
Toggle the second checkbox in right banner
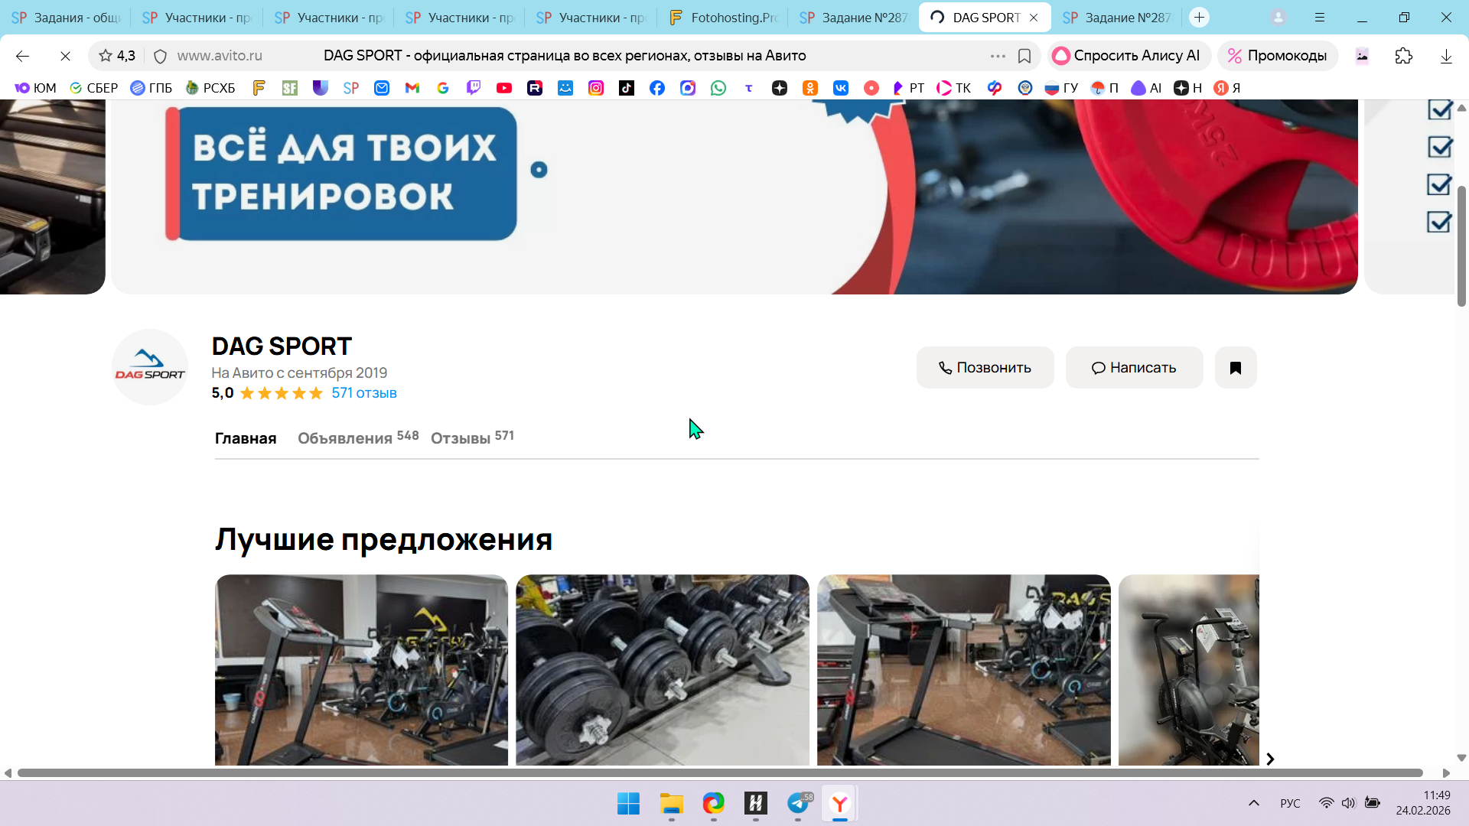[1439, 147]
